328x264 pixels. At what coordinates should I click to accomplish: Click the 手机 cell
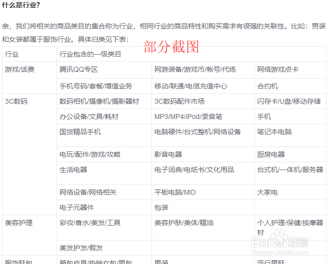pos(290,117)
